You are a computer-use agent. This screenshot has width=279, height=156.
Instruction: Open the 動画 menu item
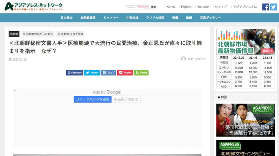(x=189, y=18)
